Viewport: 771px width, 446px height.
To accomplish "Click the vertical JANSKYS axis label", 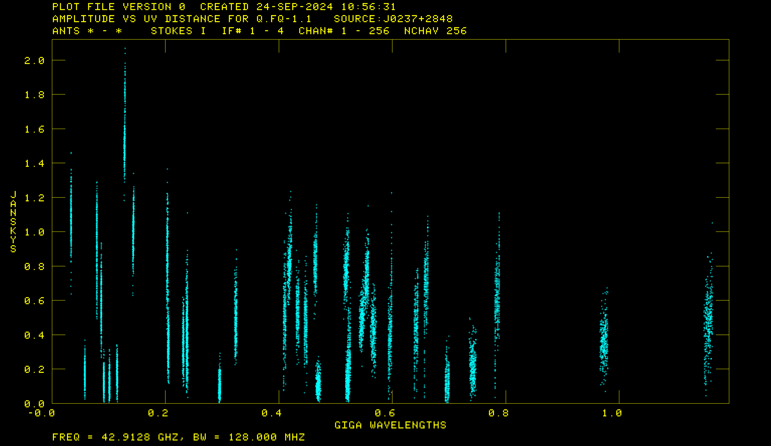I will [13, 222].
